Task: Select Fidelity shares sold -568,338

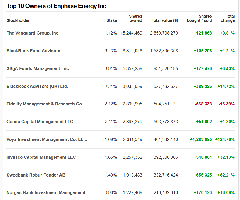Action: pyautogui.click(x=203, y=104)
